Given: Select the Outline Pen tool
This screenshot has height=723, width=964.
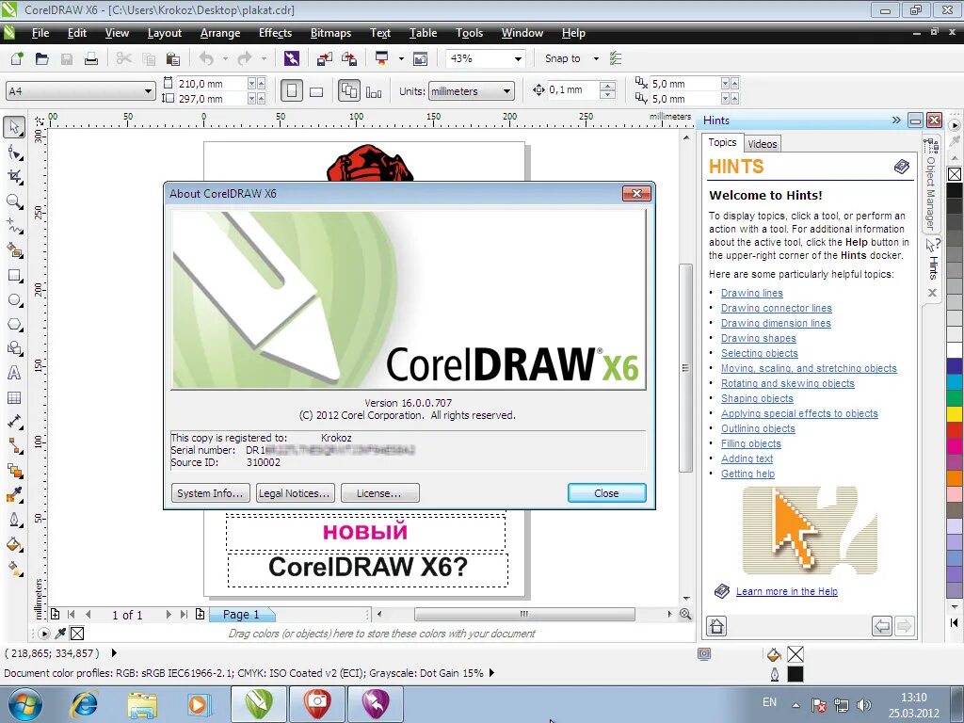Looking at the screenshot, I should [14, 520].
